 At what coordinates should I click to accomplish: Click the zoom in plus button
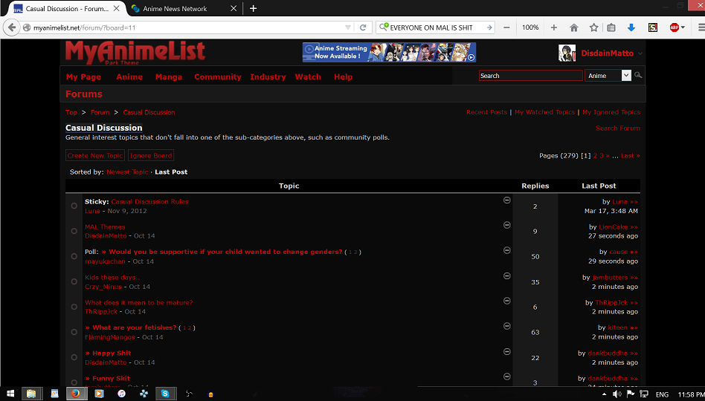[554, 27]
